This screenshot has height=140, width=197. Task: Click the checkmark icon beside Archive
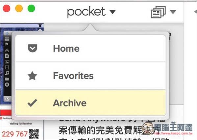coord(32,103)
